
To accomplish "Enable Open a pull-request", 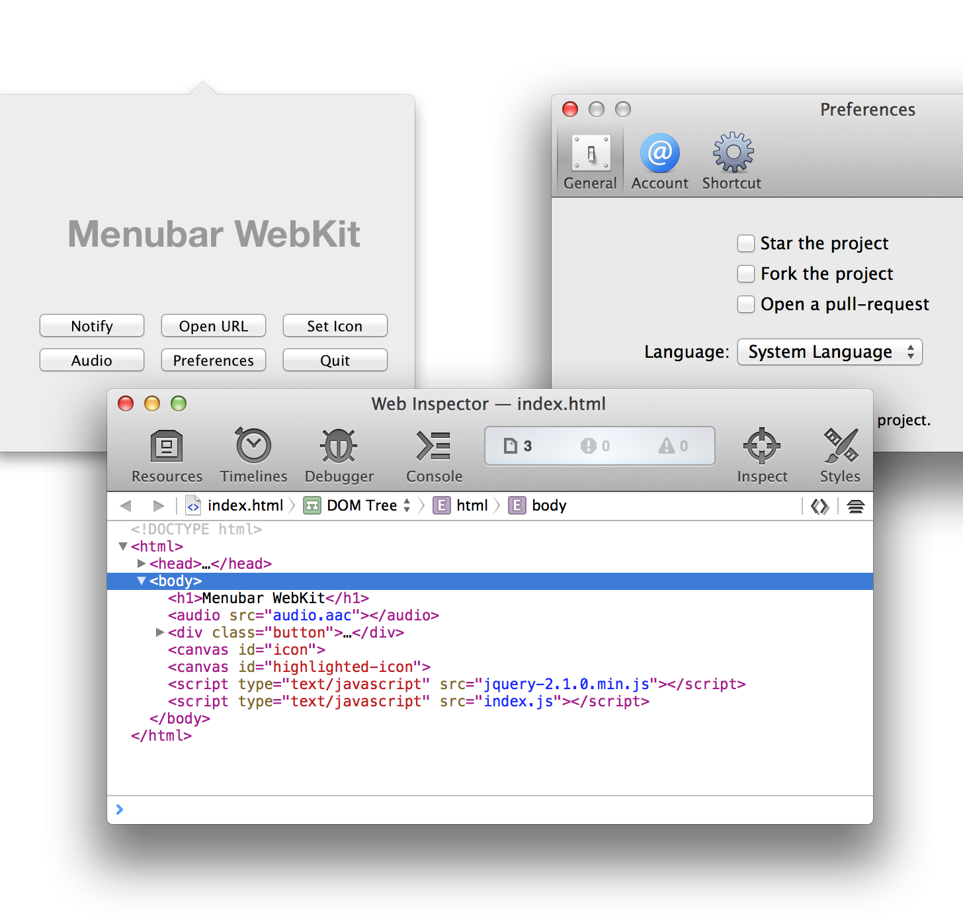I will pyautogui.click(x=745, y=304).
